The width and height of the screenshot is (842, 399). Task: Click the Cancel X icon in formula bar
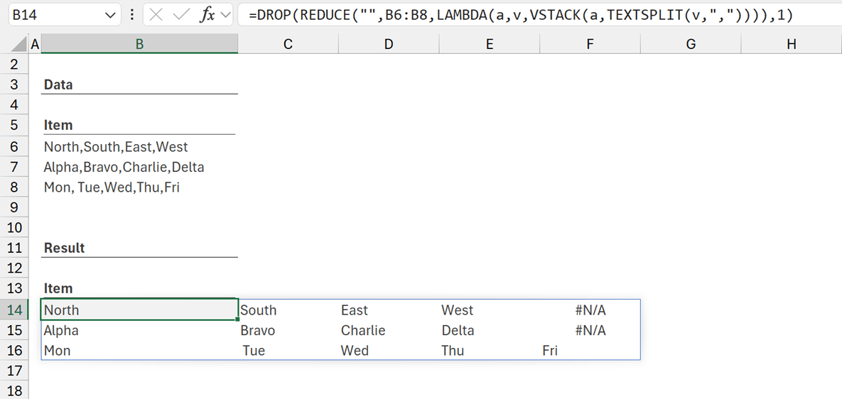pos(156,15)
